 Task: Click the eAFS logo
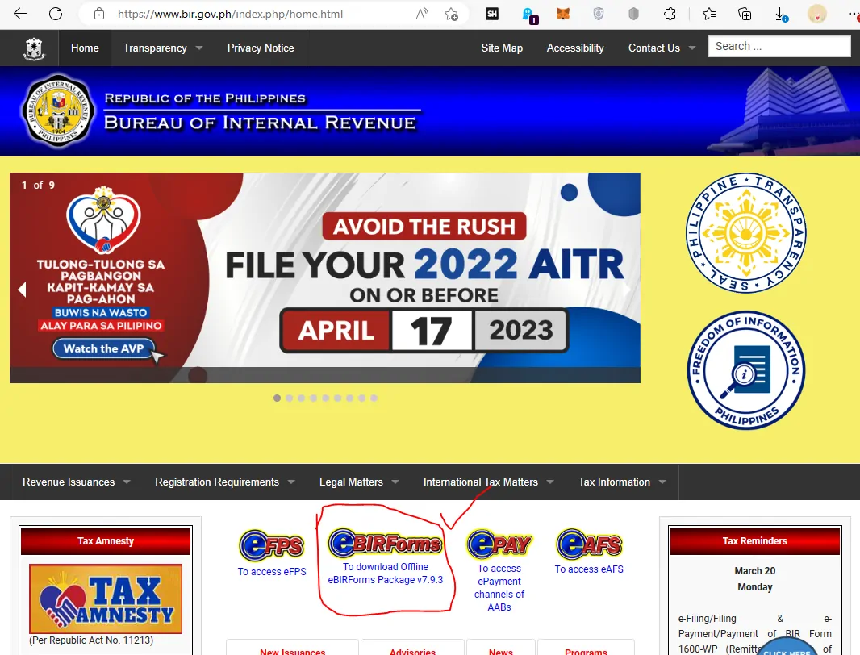coord(589,544)
